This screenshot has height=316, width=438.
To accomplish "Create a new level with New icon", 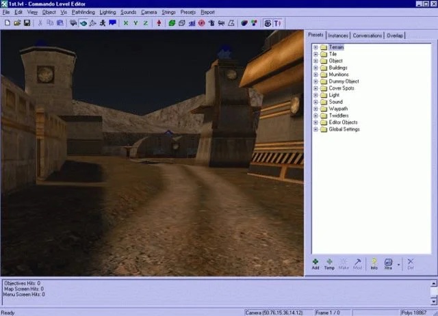I will (8, 23).
